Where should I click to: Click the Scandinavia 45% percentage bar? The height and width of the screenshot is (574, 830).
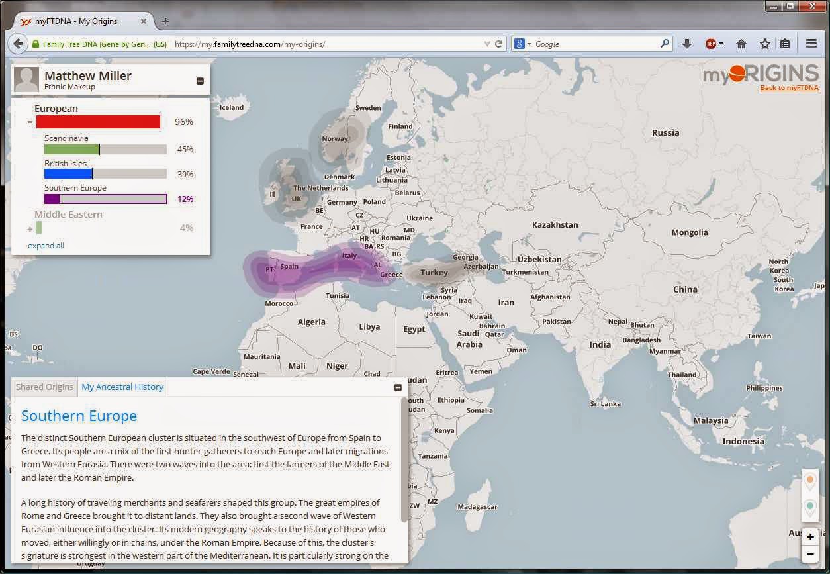pos(105,149)
